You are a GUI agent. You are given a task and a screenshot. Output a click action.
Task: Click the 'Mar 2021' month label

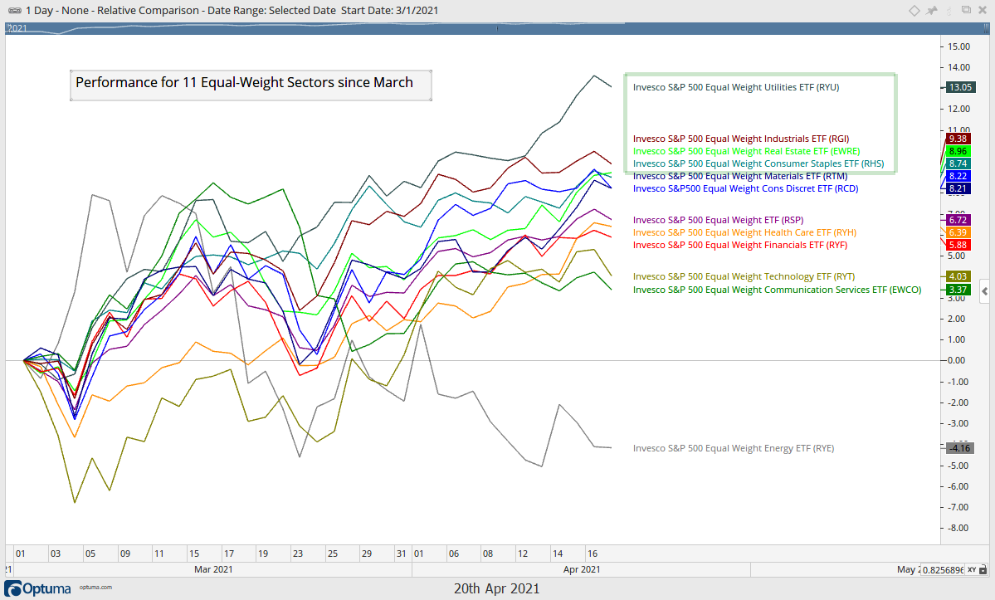pyautogui.click(x=213, y=569)
